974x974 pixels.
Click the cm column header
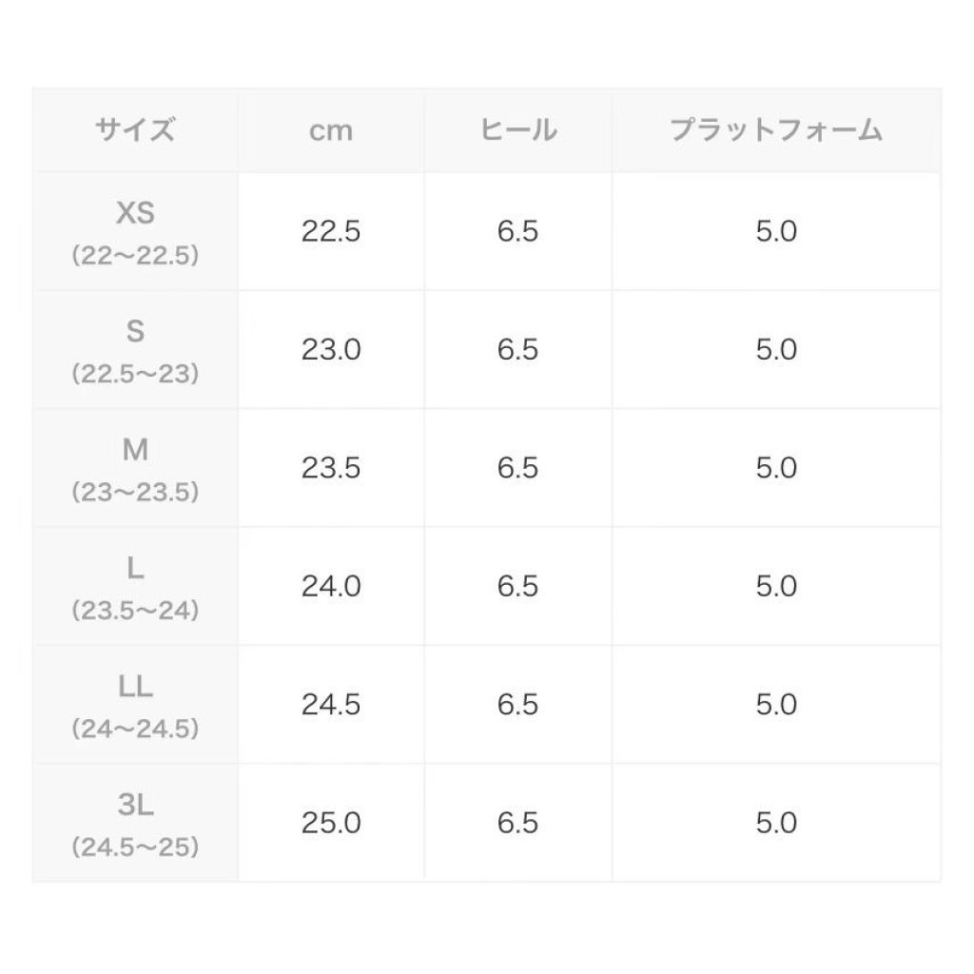(x=331, y=130)
